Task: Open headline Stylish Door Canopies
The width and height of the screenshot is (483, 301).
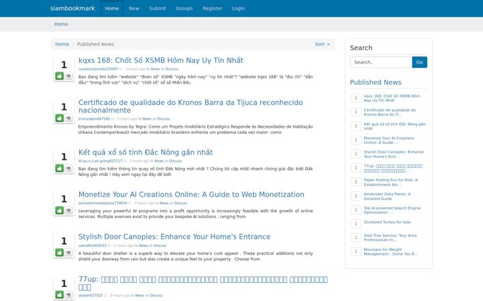Action: point(174,237)
